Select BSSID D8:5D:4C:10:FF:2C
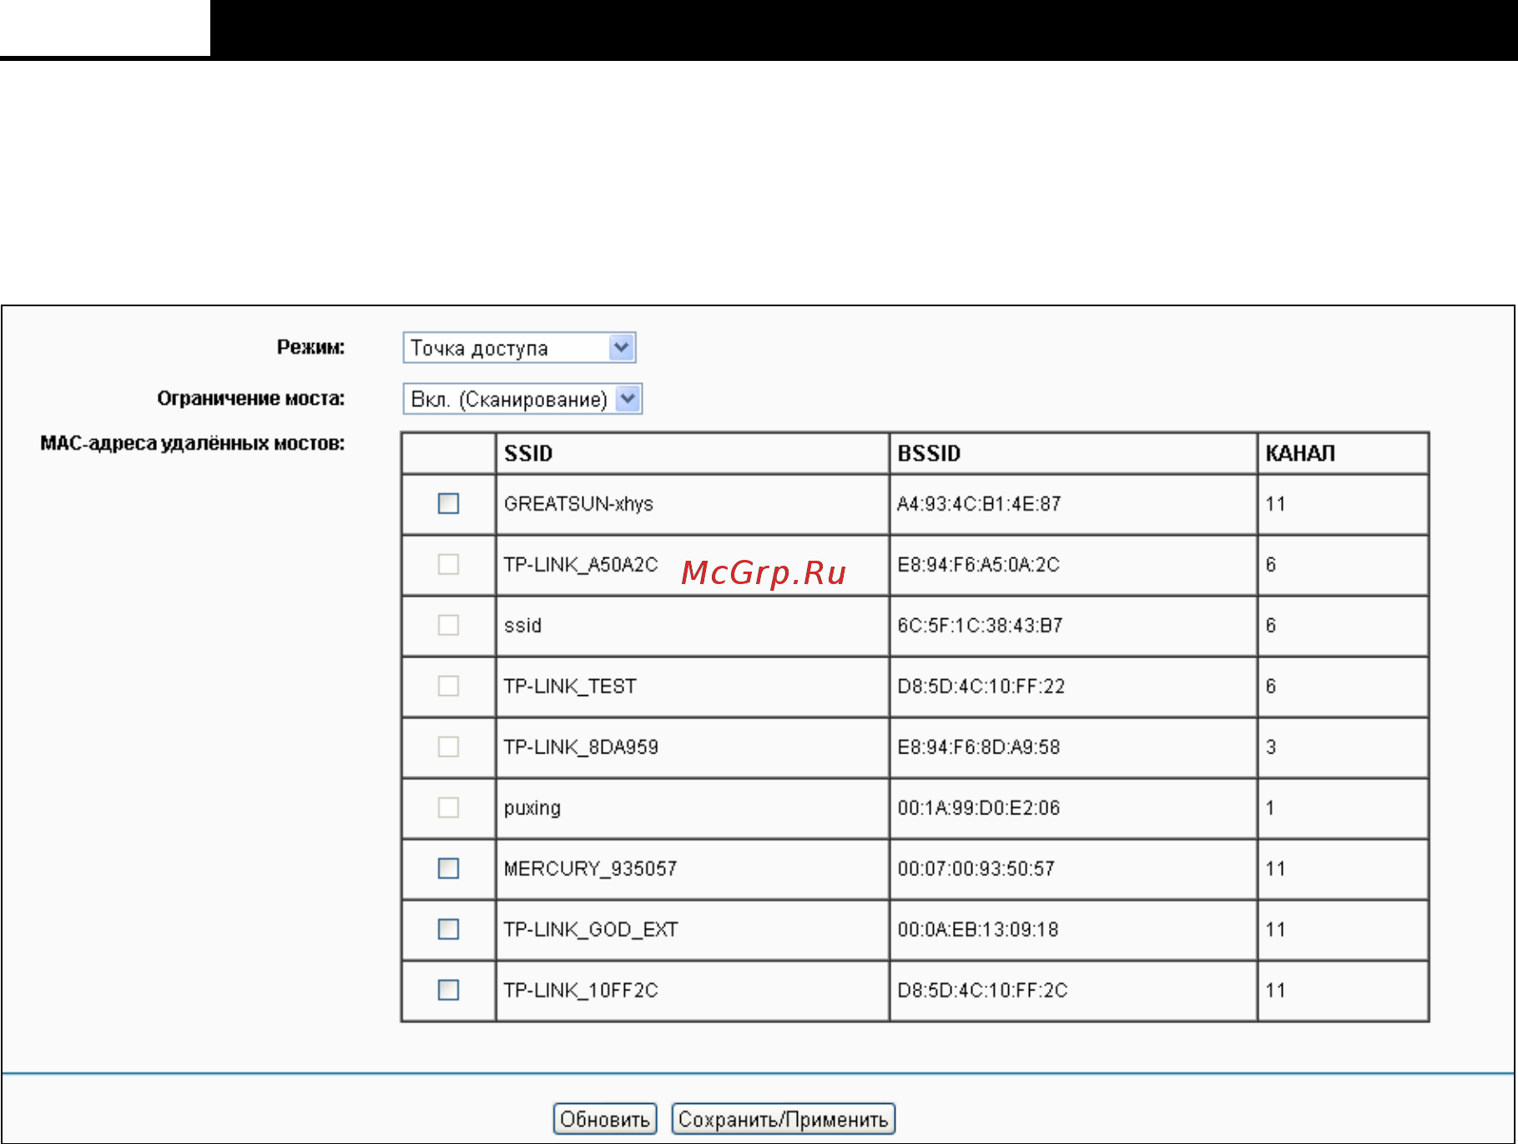This screenshot has width=1518, height=1144. click(982, 990)
